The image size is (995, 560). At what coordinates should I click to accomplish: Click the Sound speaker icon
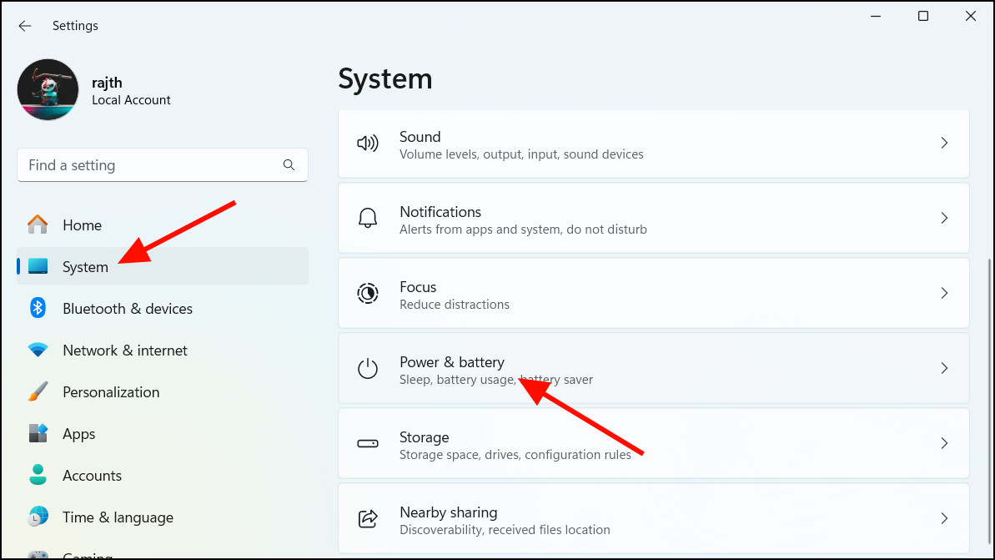coord(368,143)
